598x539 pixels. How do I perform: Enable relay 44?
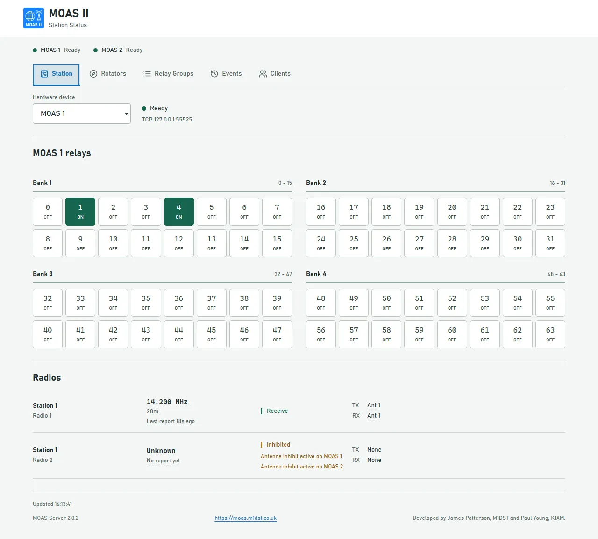click(179, 334)
